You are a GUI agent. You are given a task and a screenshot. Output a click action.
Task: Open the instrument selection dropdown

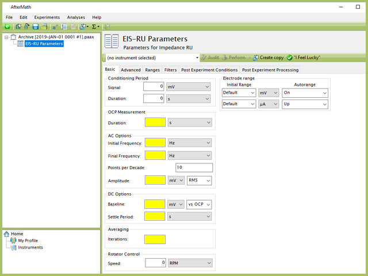(152, 57)
